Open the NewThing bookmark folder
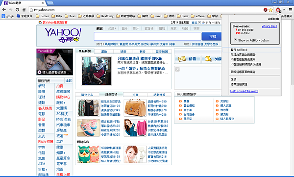The image size is (294, 177). [x=105, y=16]
